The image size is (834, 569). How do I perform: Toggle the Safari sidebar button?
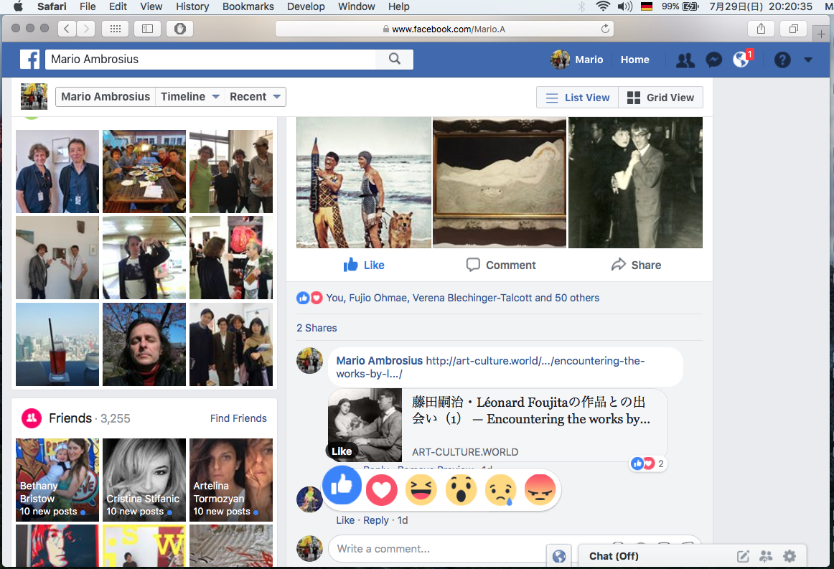pyautogui.click(x=147, y=29)
